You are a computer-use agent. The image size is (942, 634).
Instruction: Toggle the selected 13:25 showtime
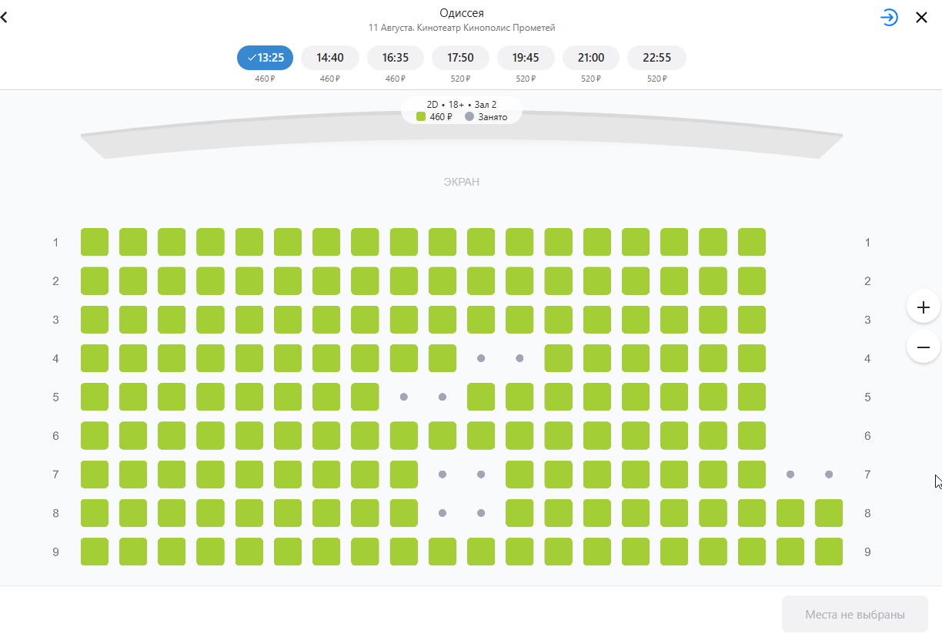(266, 58)
